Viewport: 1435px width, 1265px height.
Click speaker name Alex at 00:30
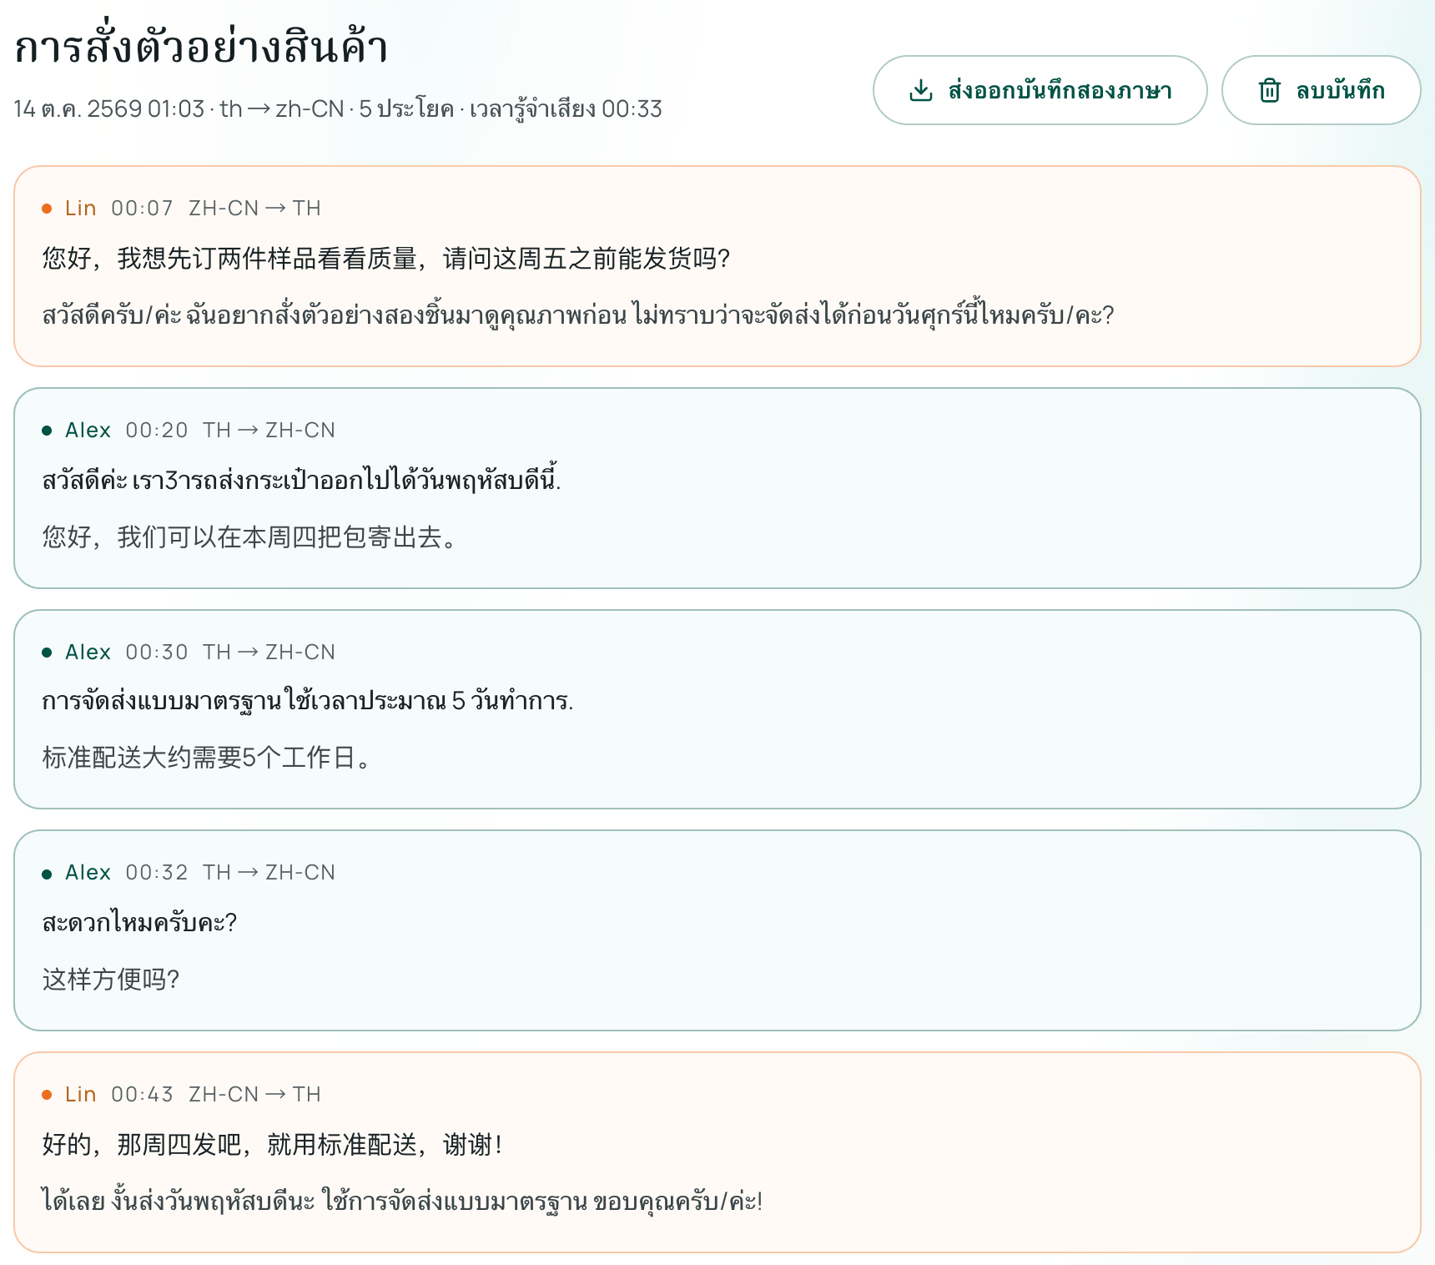click(88, 652)
